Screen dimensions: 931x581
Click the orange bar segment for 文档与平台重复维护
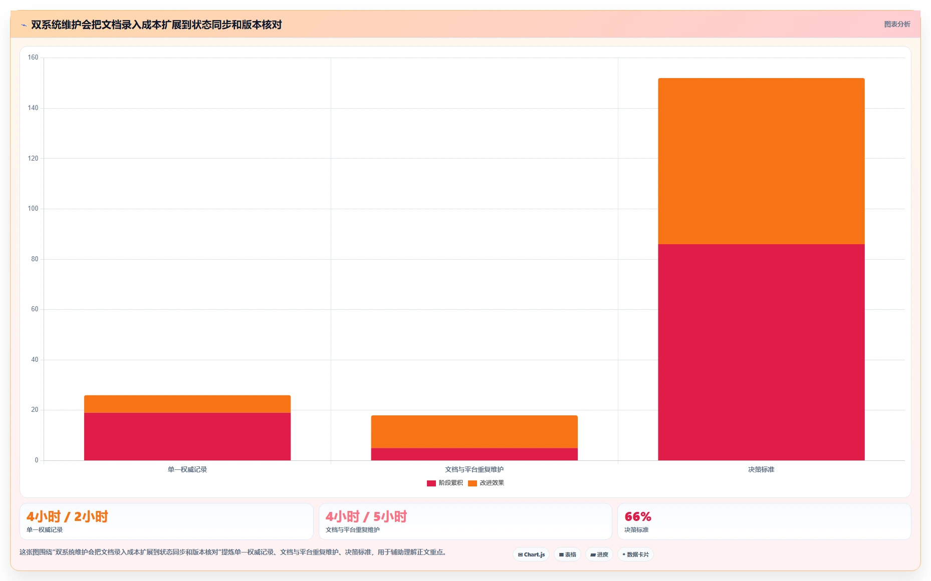coord(474,431)
